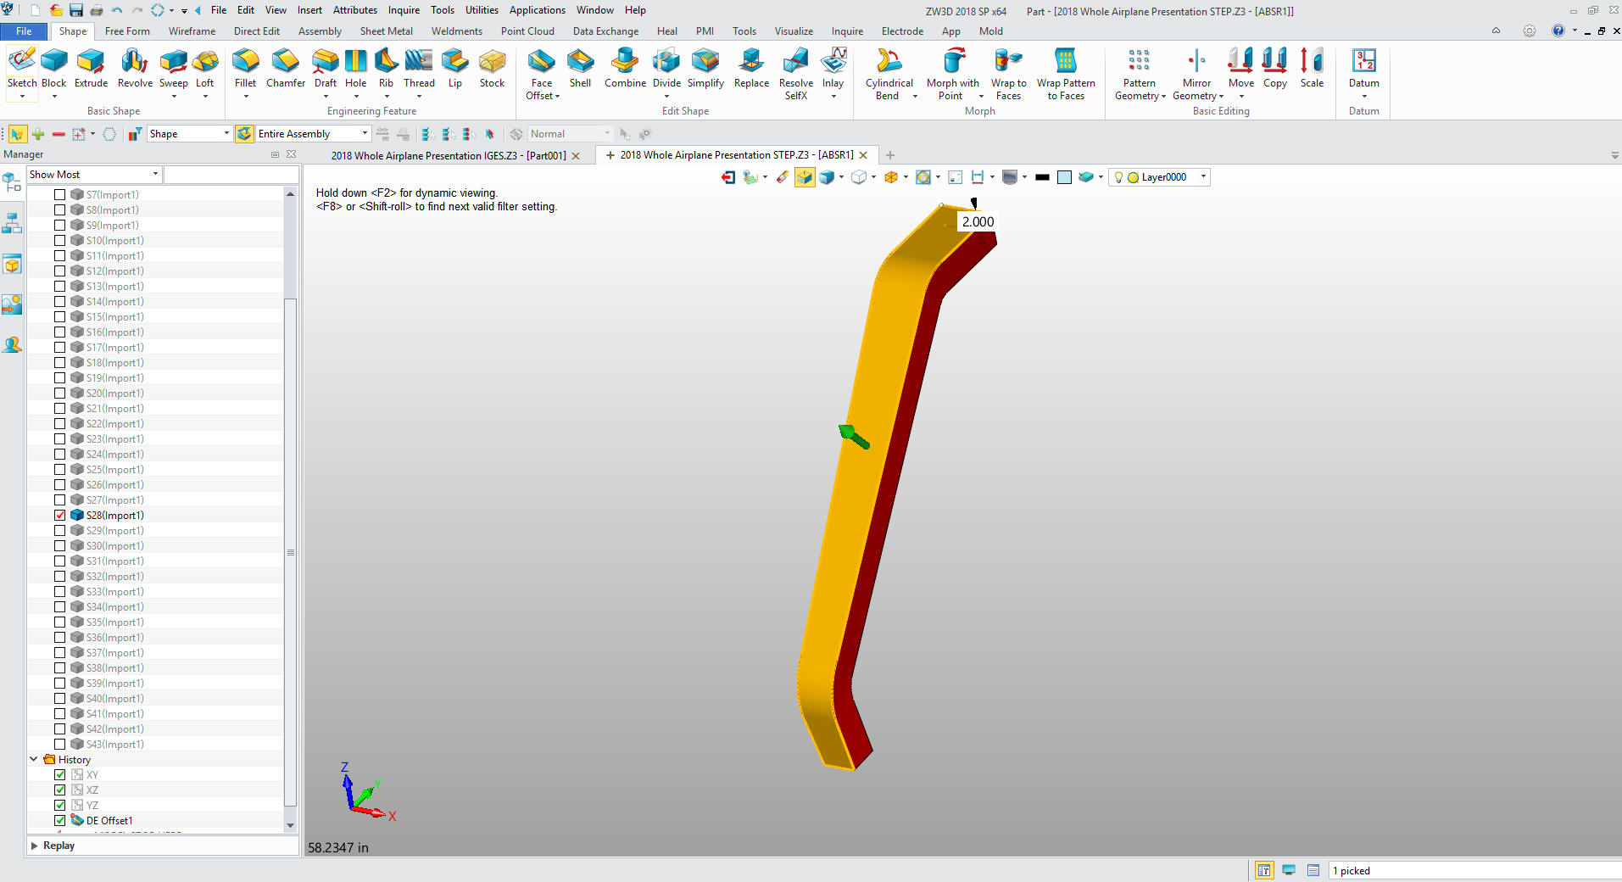1622x882 pixels.
Task: Toggle the DE Offset1 history checkbox
Action: [60, 821]
